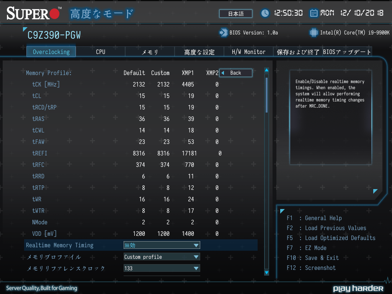Open the BIOSアップデート tab
Viewport: 392px width, 294px height.
pyautogui.click(x=347, y=52)
